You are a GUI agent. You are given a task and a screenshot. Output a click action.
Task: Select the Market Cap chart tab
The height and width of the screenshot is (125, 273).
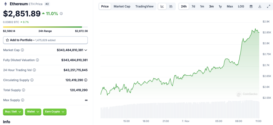point(122,6)
